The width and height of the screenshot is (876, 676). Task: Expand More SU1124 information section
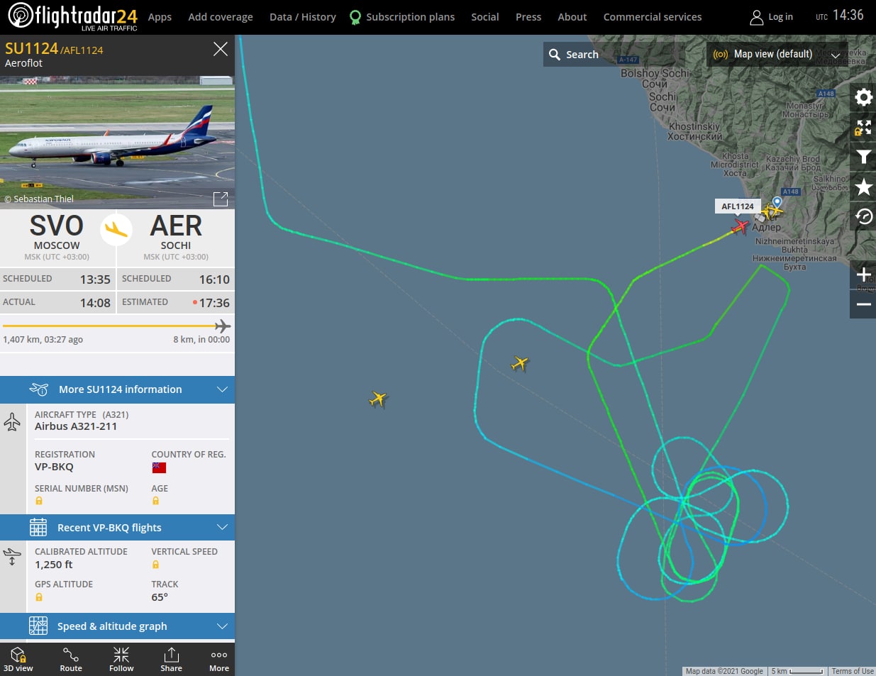click(117, 389)
